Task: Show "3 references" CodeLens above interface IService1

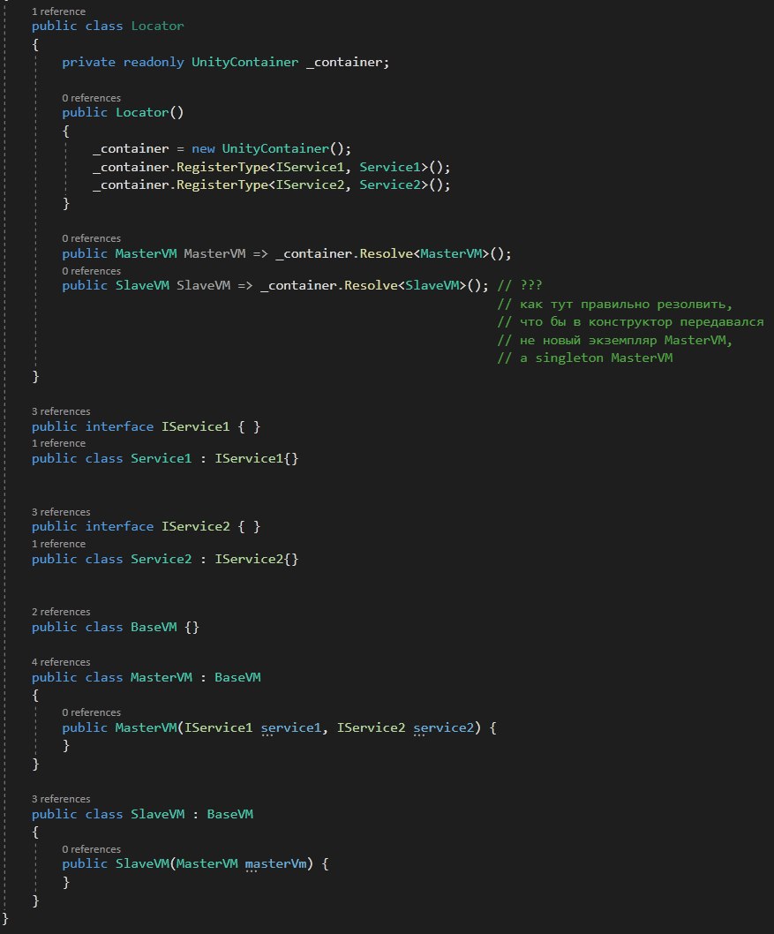Action: tap(61, 411)
